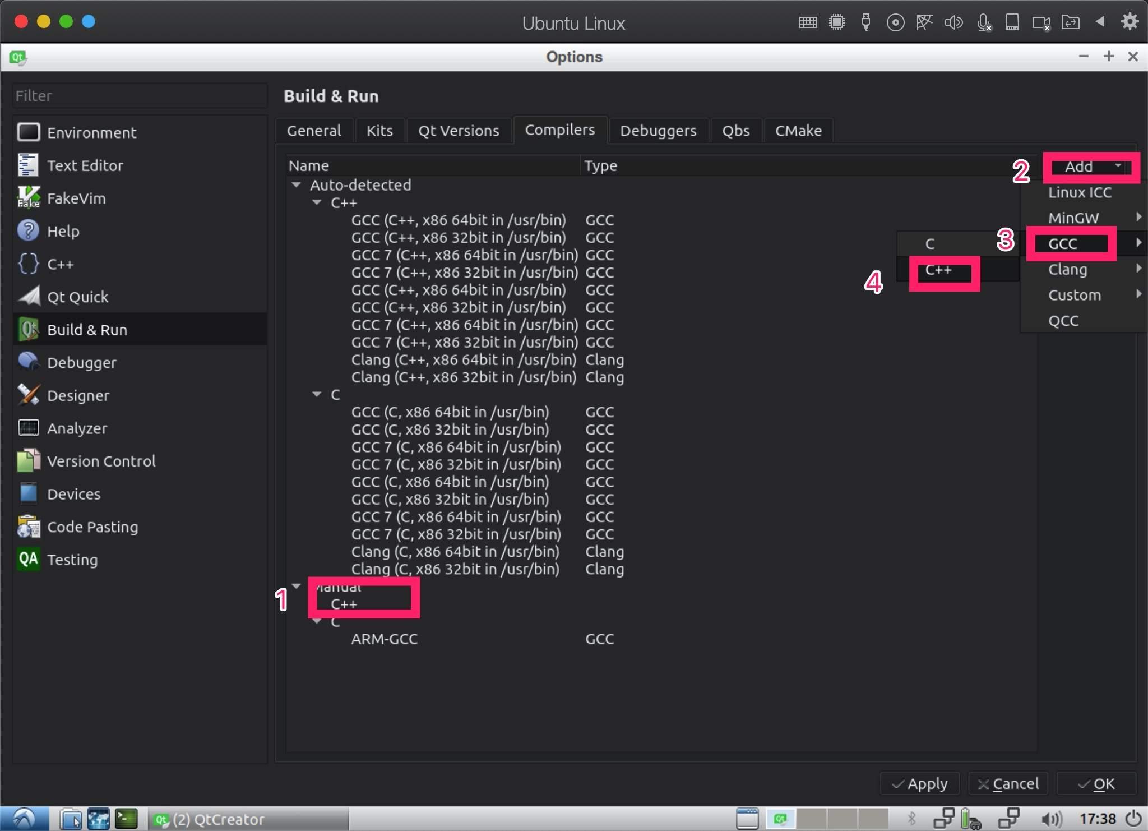Open the Environment settings category

click(x=140, y=132)
